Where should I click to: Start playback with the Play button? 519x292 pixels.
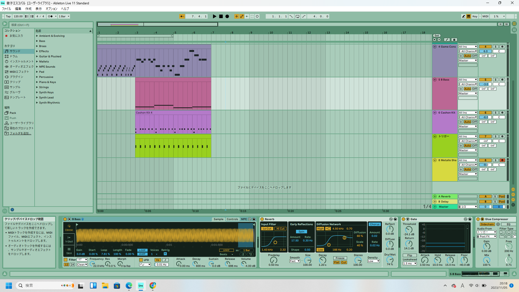[x=214, y=16]
